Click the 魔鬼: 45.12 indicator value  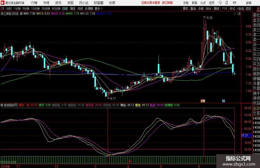[x=142, y=105]
